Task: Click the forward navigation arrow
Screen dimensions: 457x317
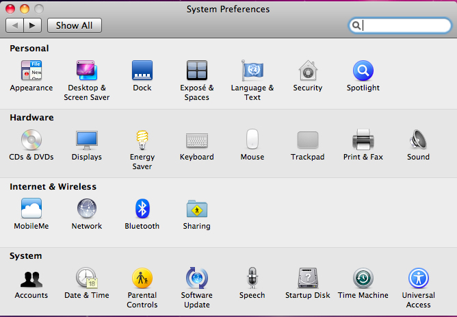Action: point(33,25)
